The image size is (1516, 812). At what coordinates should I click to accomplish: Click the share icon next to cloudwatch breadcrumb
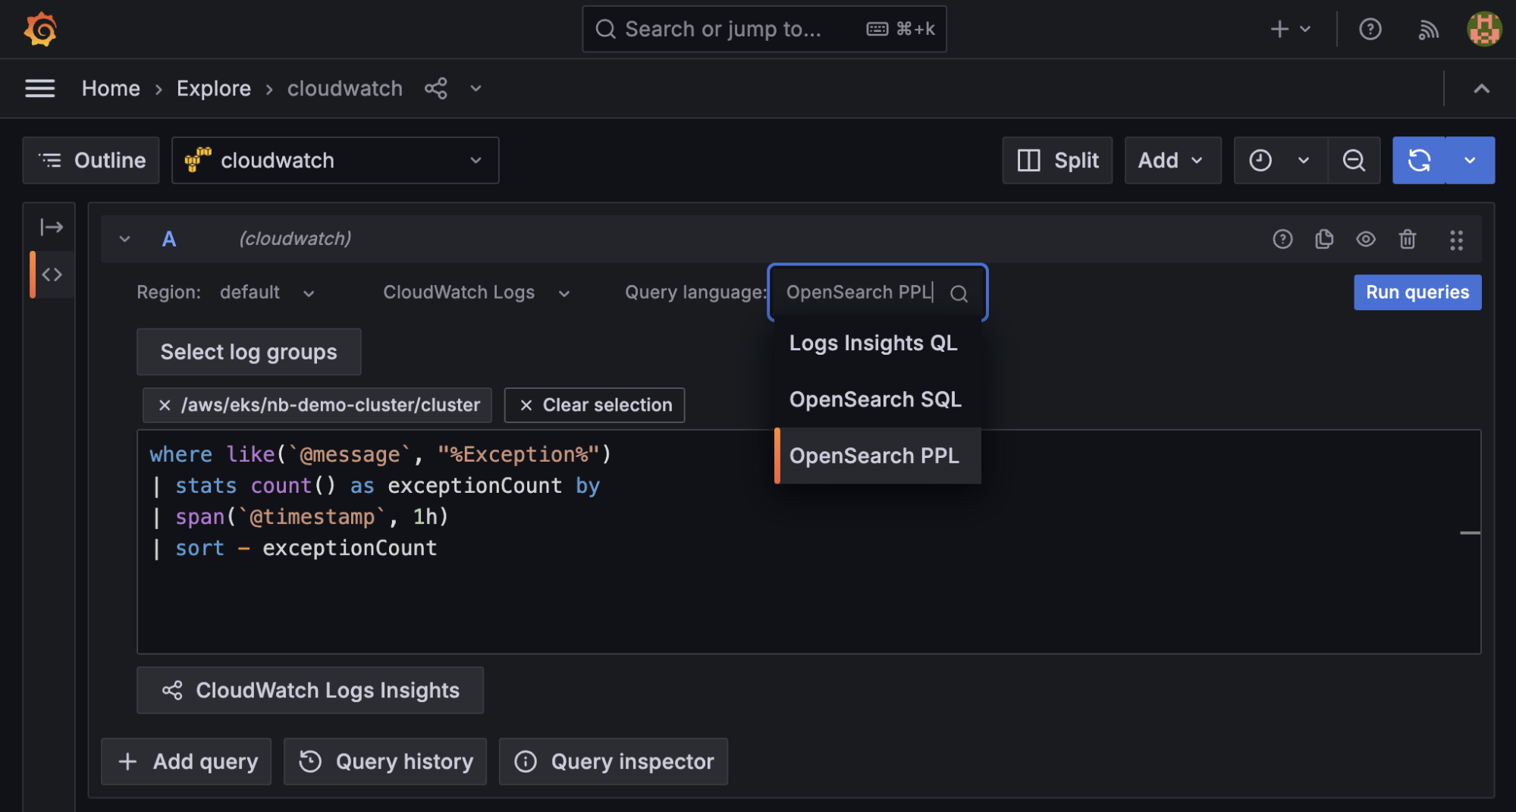point(435,89)
